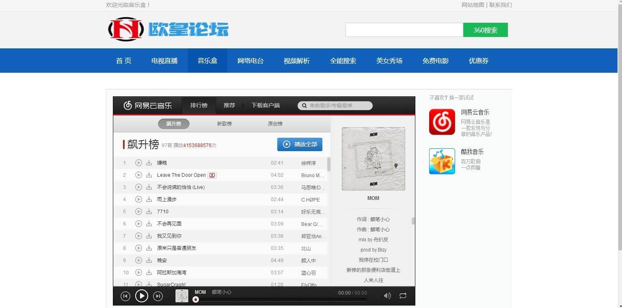Click the small MOM thumbnail in player bar
622x308 pixels.
click(x=182, y=296)
